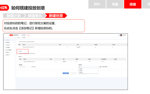Screen dimensions: 150x94
Task: Expand the second sidebar menu group chevron
Action: click(x=14, y=43)
